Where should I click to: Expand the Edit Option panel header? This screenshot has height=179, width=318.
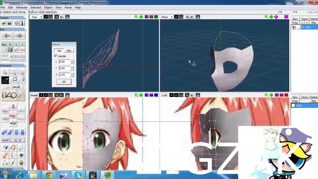(x=13, y=169)
